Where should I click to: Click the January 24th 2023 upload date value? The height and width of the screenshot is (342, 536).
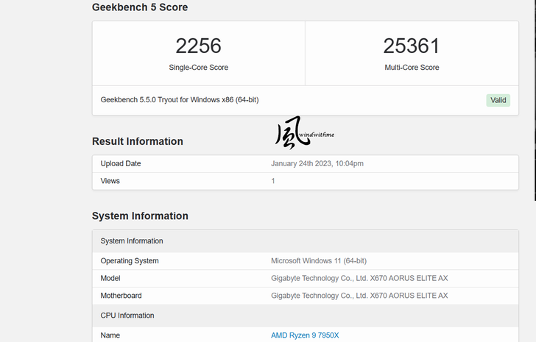tap(317, 163)
